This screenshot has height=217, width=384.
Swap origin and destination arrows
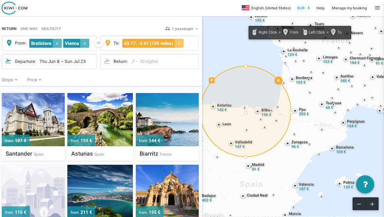[98, 43]
